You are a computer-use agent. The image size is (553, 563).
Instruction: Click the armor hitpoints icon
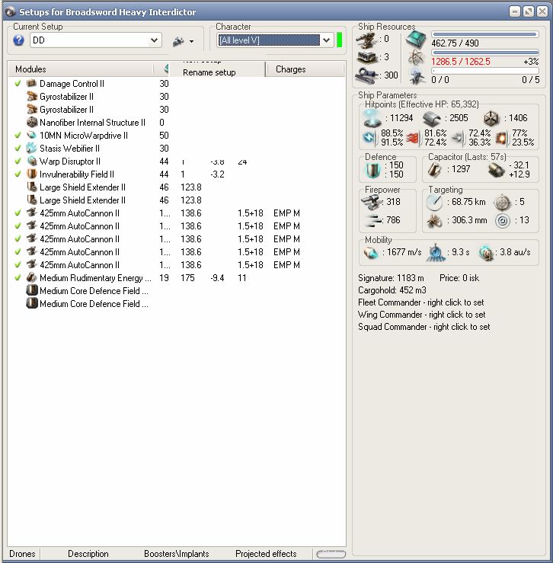click(x=432, y=118)
